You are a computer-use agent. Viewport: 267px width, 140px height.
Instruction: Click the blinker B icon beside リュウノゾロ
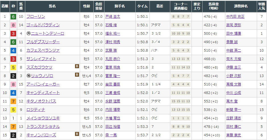point(77,75)
